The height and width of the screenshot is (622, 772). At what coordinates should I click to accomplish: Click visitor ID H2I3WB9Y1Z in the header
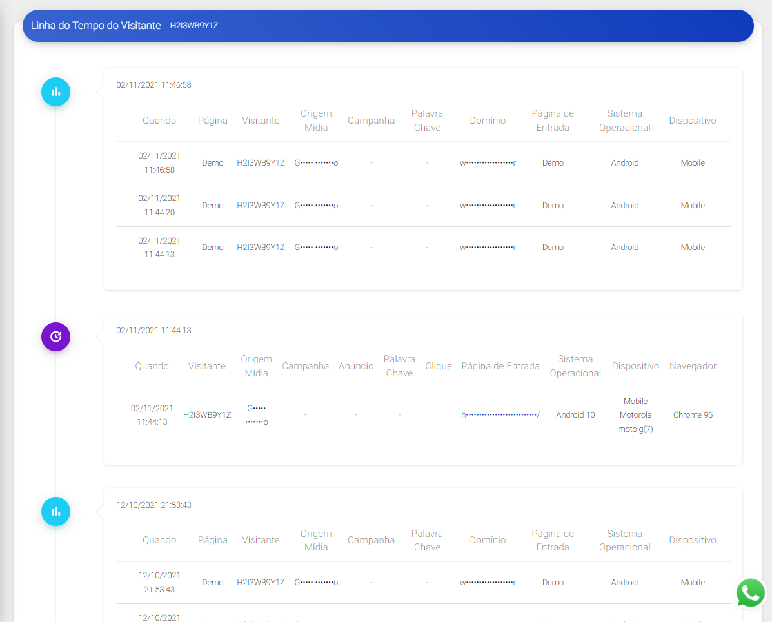tap(194, 26)
